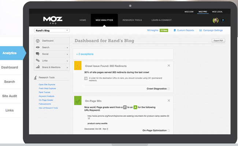Open the Fresh Web Explorer link
This screenshot has height=146, width=238.
[47, 88]
